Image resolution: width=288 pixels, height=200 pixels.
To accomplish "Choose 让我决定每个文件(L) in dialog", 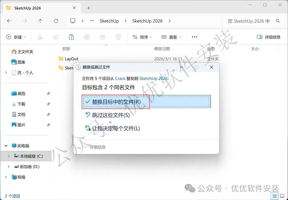I will click(x=113, y=128).
